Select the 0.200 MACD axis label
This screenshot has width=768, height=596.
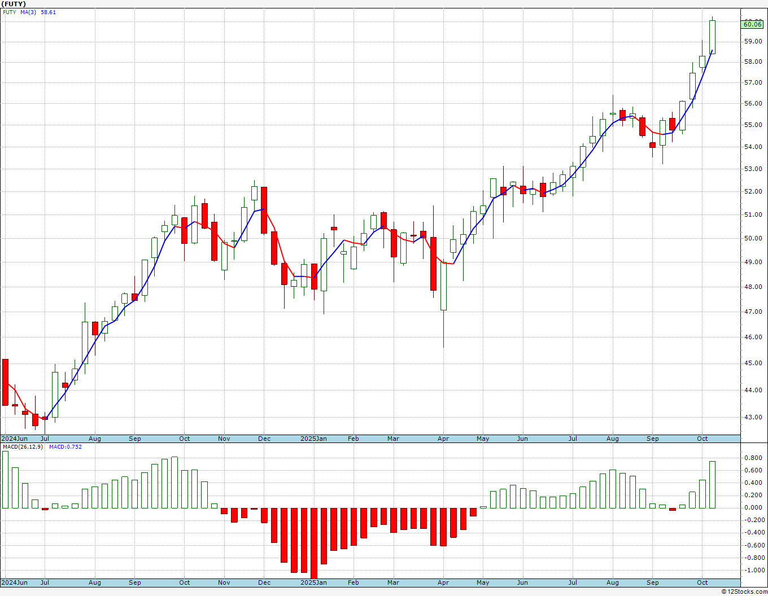(x=753, y=496)
